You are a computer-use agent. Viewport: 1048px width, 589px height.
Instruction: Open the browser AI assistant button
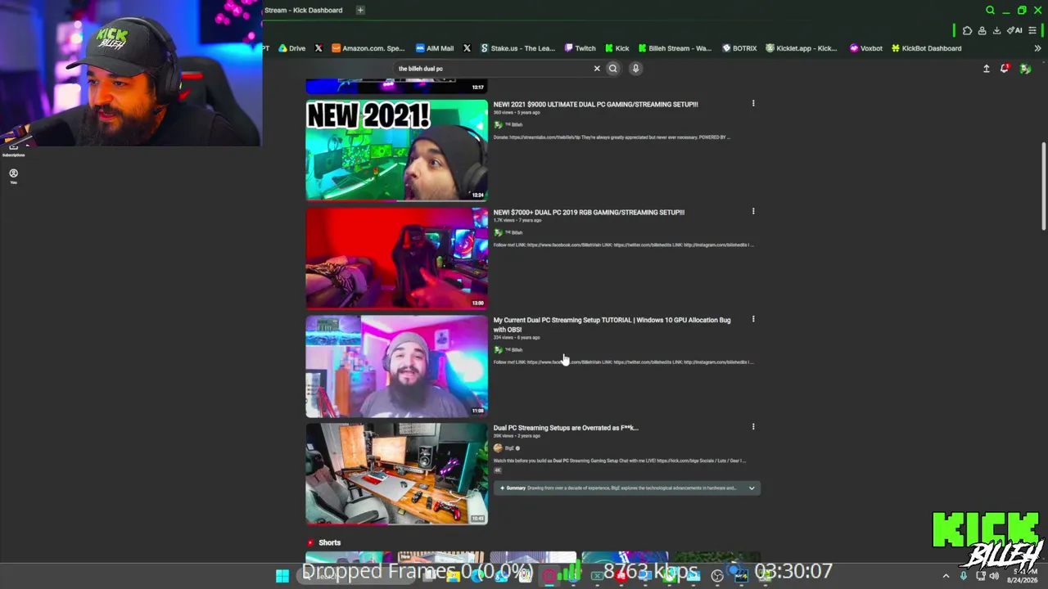(x=1014, y=31)
